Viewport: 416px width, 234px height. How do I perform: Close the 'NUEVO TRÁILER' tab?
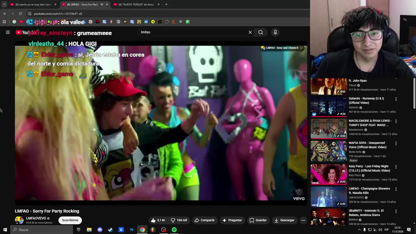[159, 5]
